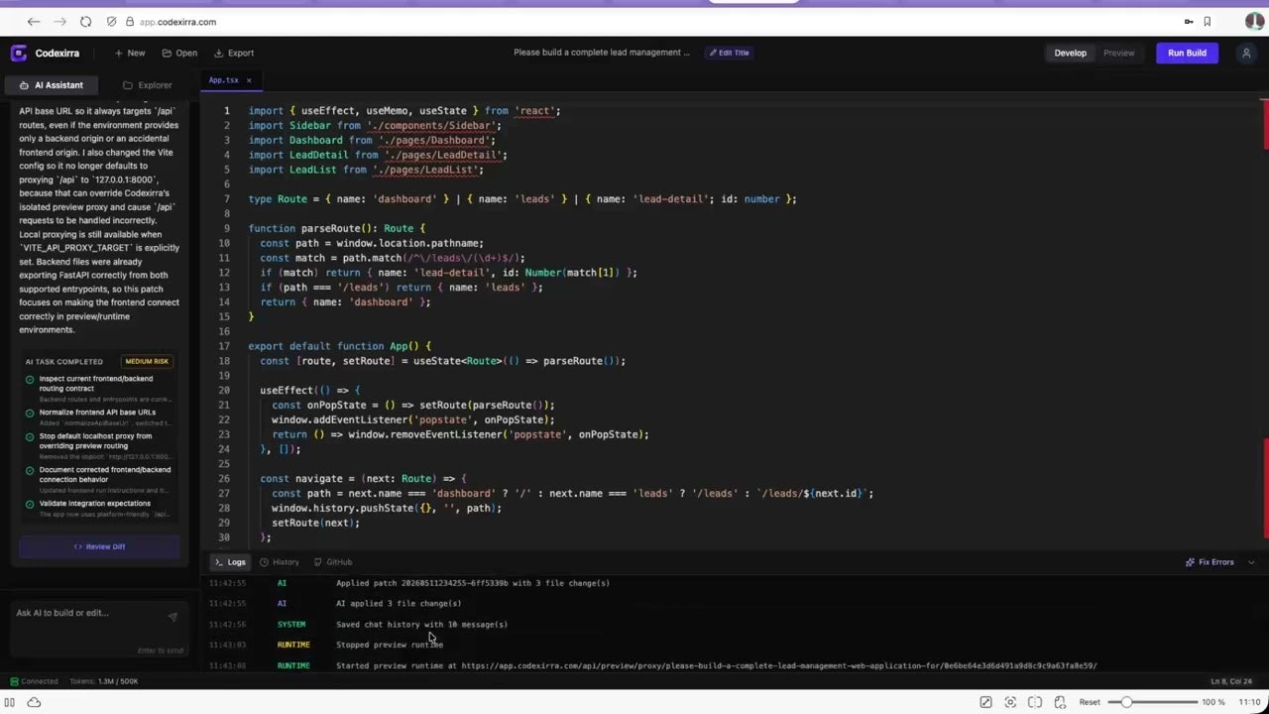Reset the zoom level with Reset
The width and height of the screenshot is (1269, 714).
point(1090,702)
